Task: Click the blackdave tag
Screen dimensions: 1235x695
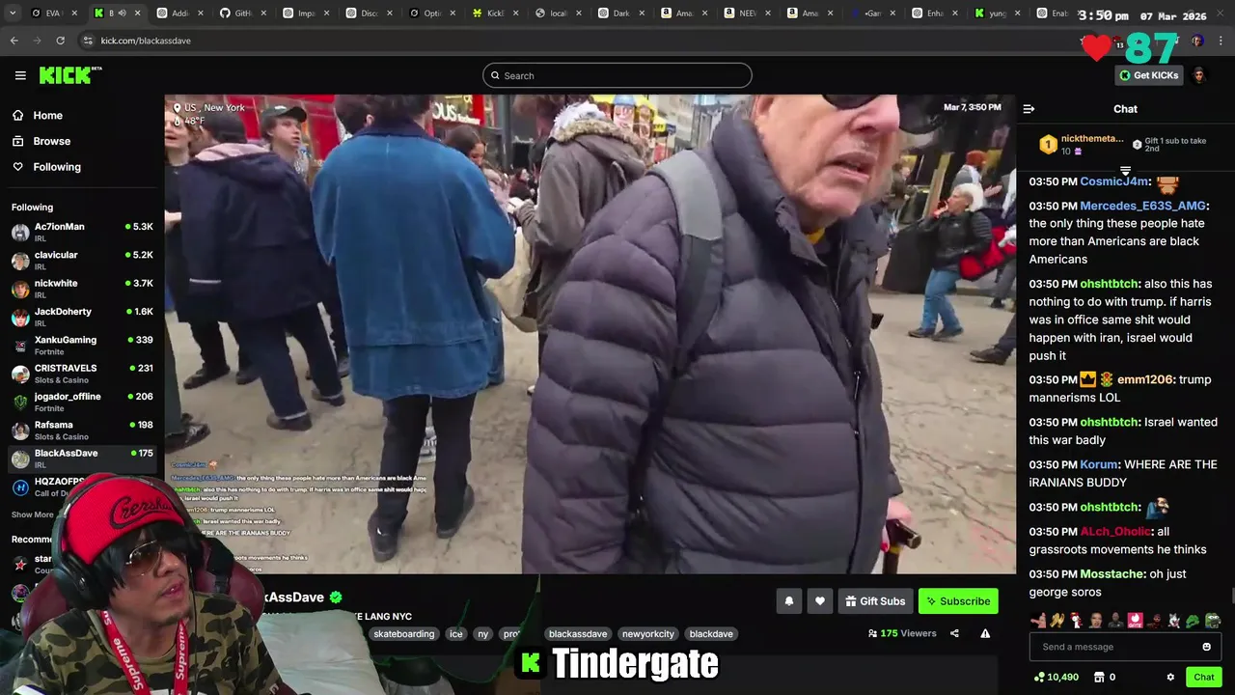Action: (x=710, y=634)
